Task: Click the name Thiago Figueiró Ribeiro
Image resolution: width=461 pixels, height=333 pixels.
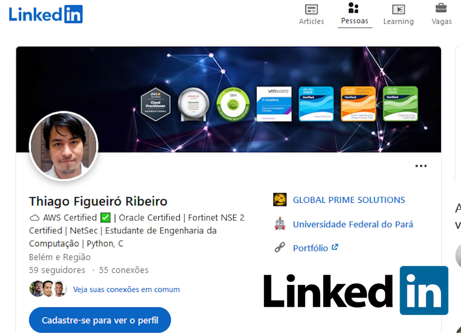Action: tap(98, 201)
